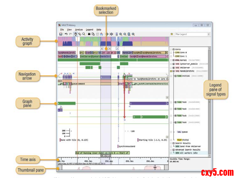235x178 pixels.
Task: Open advanced search document-magnifier icon
Action: (x=93, y=34)
